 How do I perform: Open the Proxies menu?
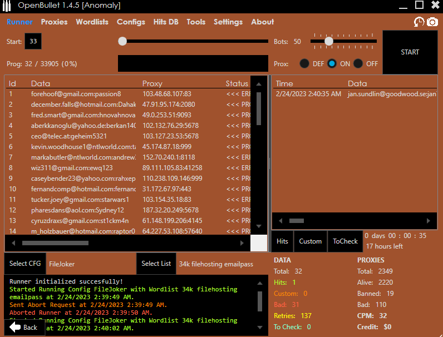[54, 22]
